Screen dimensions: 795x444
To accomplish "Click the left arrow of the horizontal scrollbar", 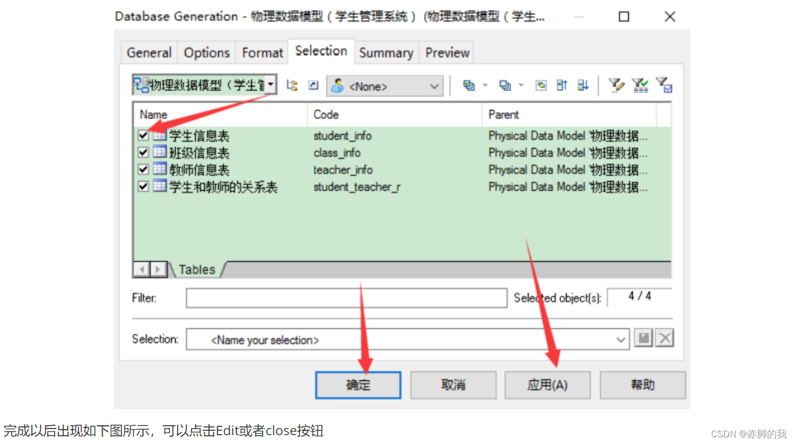I will coord(141,269).
